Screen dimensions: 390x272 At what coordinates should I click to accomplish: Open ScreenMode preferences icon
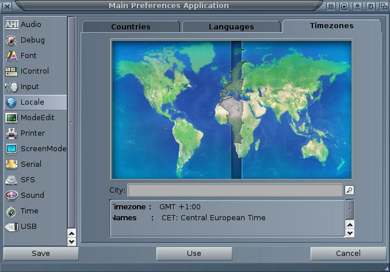click(12, 149)
